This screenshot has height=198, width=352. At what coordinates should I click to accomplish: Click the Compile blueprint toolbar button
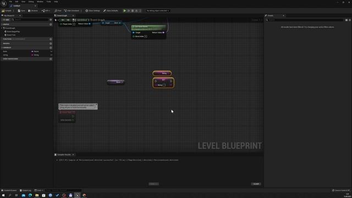[x=7, y=10]
